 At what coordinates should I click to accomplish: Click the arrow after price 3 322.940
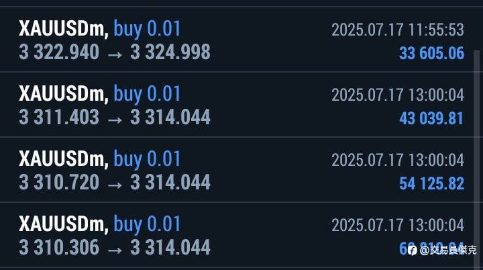[x=115, y=55]
